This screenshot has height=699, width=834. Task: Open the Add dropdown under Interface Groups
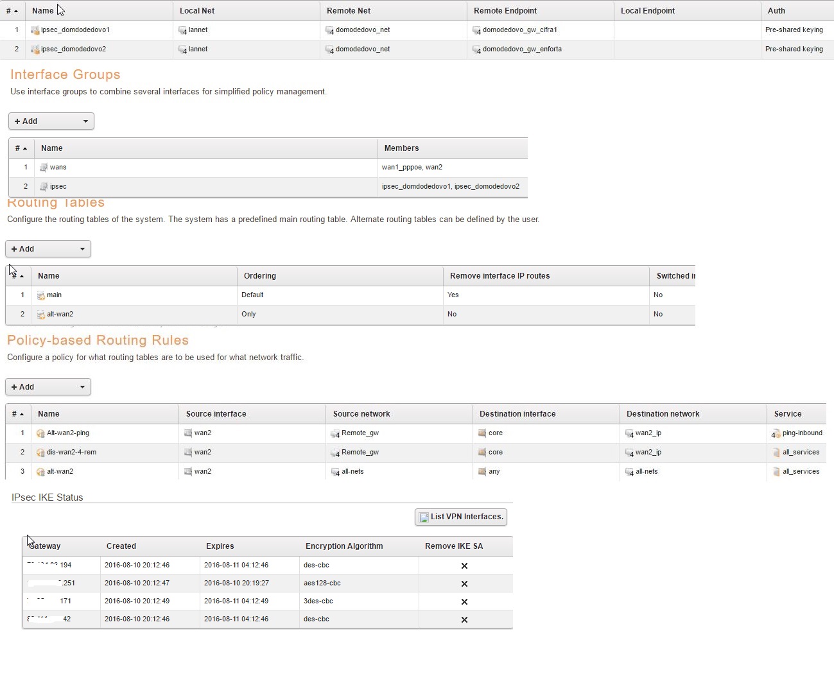tap(51, 121)
